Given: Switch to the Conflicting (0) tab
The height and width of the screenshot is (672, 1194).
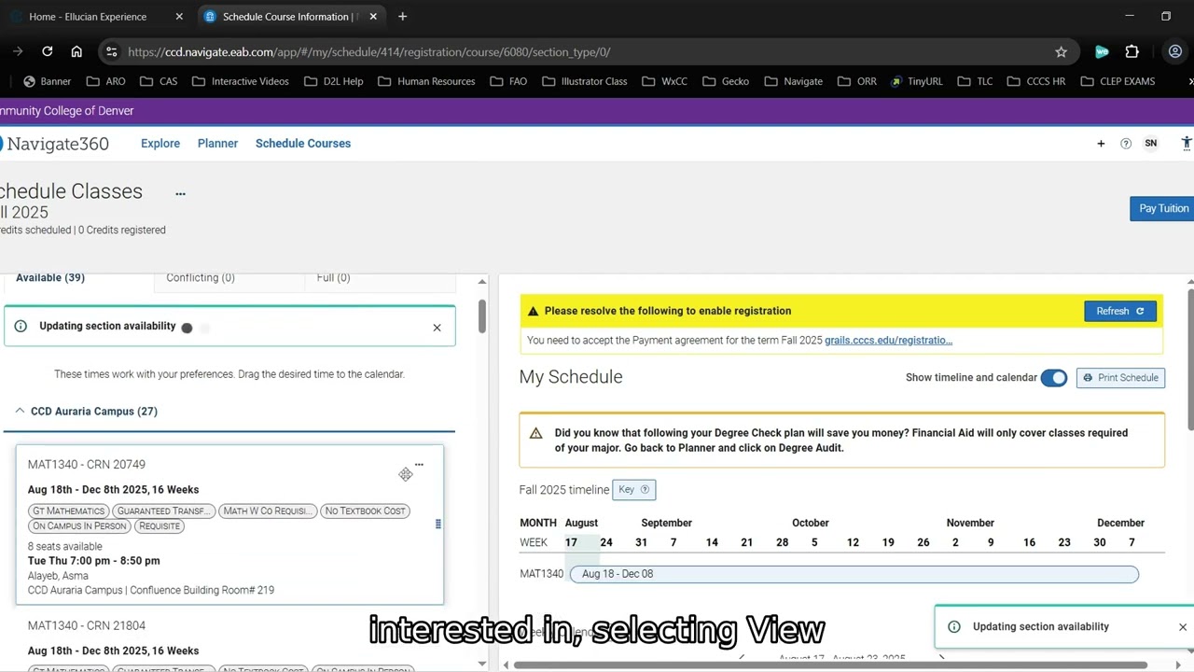Looking at the screenshot, I should pos(201,277).
